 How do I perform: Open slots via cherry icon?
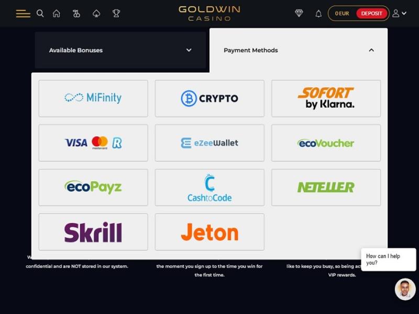point(76,14)
